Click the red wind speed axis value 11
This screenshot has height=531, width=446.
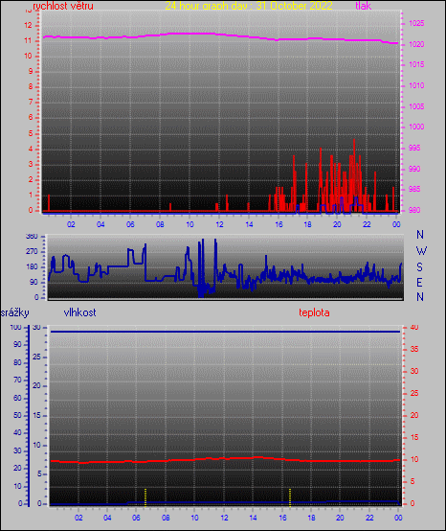coord(28,40)
